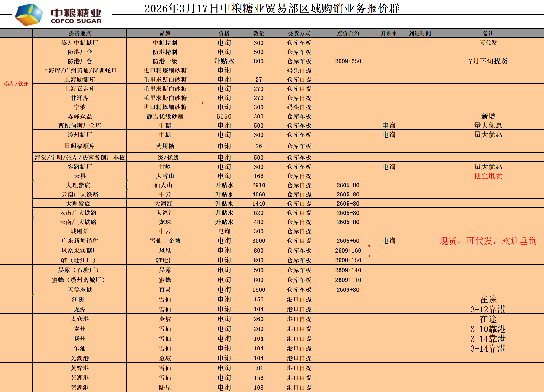
Task: Select the spreadsheet title text
Action: pyautogui.click(x=272, y=8)
